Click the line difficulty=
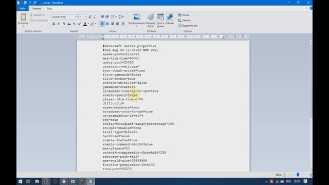The image size is (329, 185). point(113,103)
